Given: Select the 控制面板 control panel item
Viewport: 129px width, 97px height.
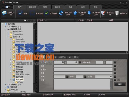Looking at the screenshot, I should pos(14,87).
